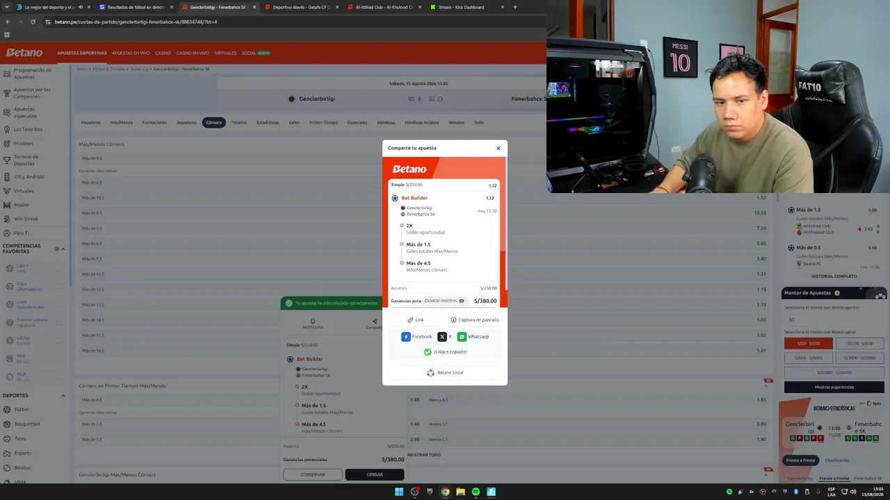Open CASINO from the top navigation
This screenshot has width=890, height=500.
point(163,53)
